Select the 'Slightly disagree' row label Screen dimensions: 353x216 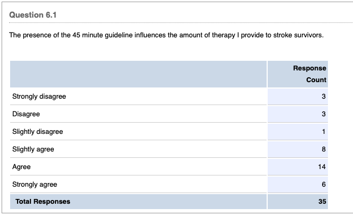(x=37, y=132)
